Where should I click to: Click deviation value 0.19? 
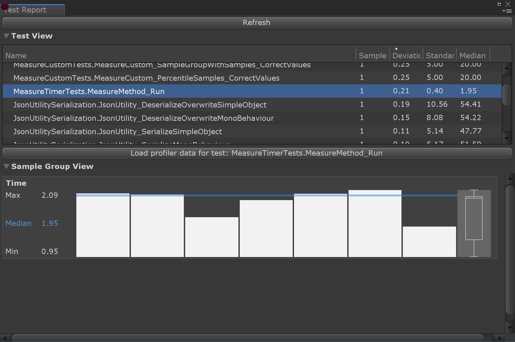point(401,104)
